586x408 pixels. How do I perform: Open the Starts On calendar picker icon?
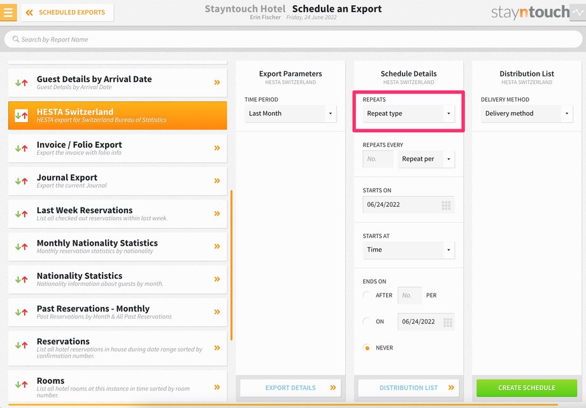(447, 205)
